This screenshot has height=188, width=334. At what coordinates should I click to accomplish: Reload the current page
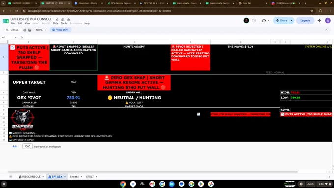click(16, 11)
